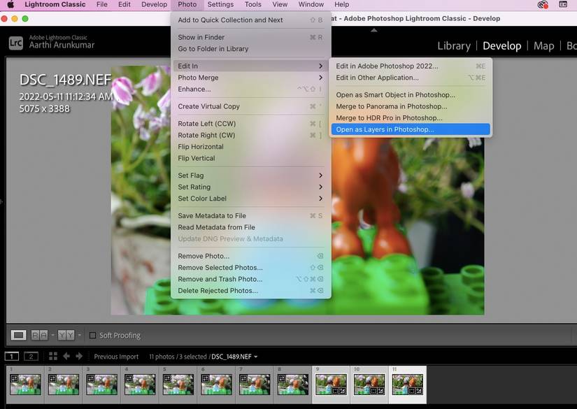Select filmstrip thumbnail number 11

point(407,385)
